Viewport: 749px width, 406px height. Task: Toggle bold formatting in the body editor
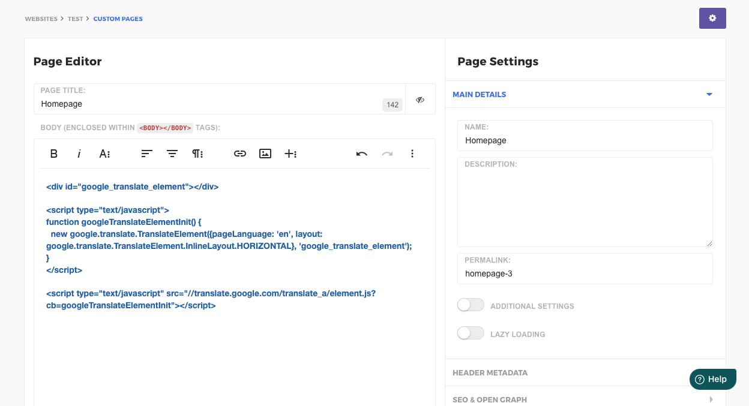54,154
